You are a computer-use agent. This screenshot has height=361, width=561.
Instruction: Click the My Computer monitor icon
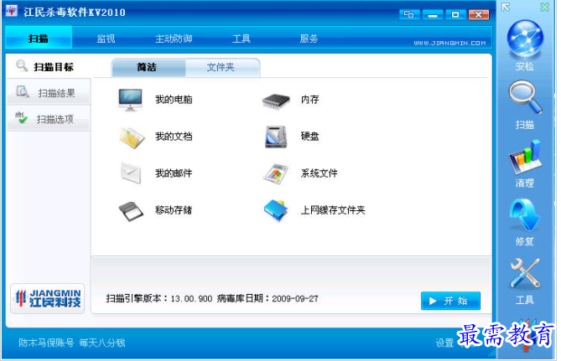(130, 100)
